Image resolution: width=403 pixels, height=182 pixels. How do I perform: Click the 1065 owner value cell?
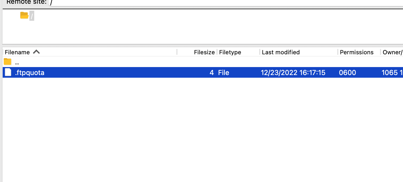pos(392,72)
